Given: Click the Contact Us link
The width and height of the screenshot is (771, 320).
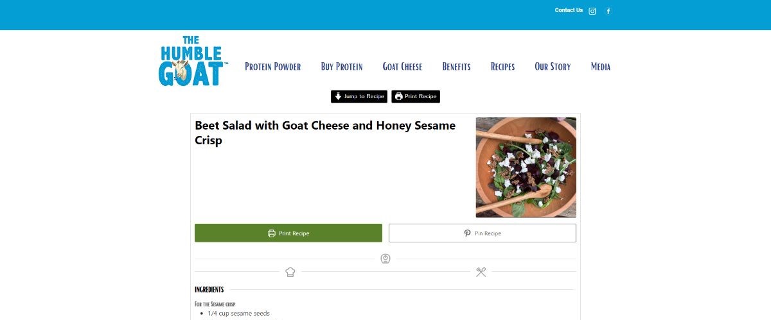Looking at the screenshot, I should coord(569,10).
